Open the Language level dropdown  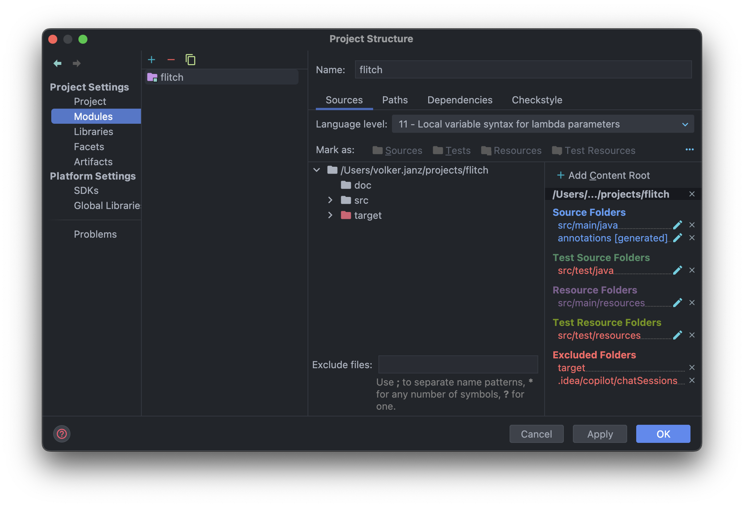[x=685, y=124]
